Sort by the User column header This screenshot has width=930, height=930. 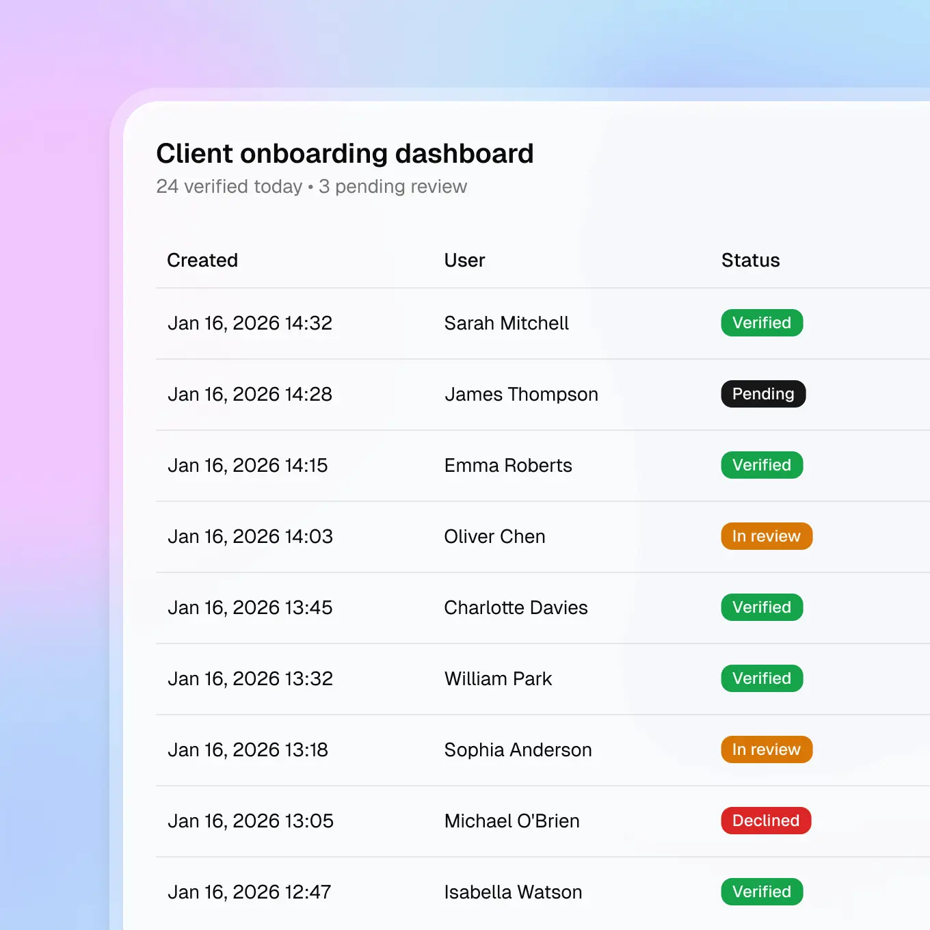[x=464, y=261]
